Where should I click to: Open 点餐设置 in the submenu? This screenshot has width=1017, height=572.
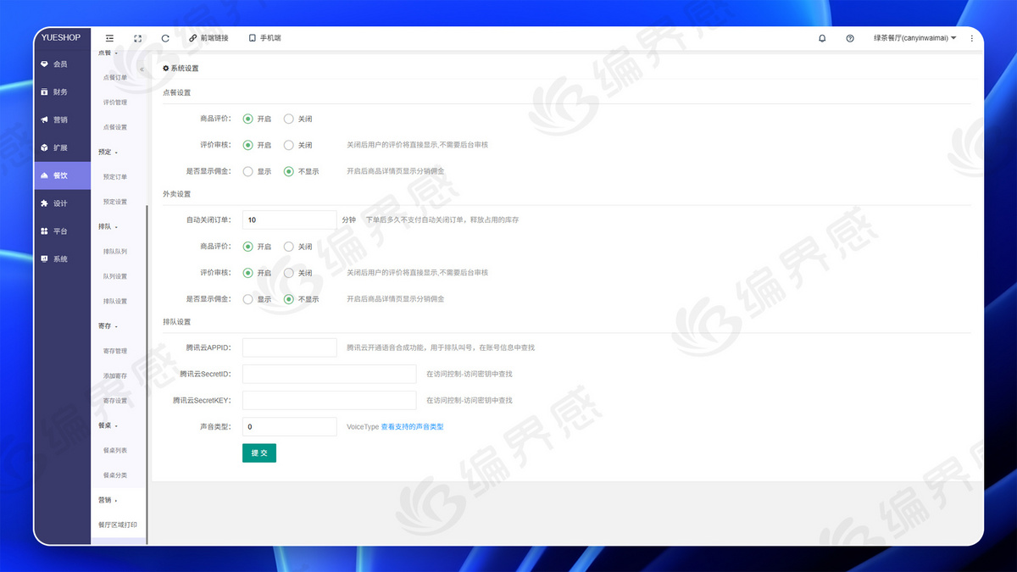[115, 127]
